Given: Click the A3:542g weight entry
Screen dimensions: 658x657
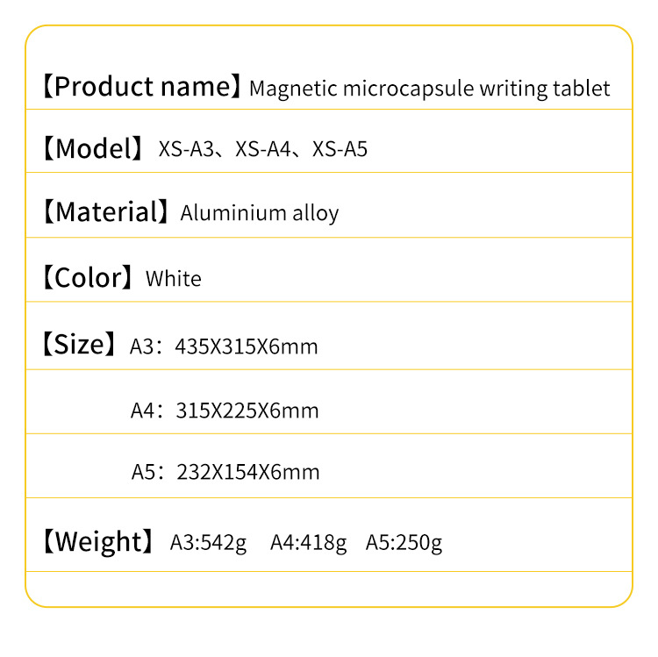Looking at the screenshot, I should 208,543.
